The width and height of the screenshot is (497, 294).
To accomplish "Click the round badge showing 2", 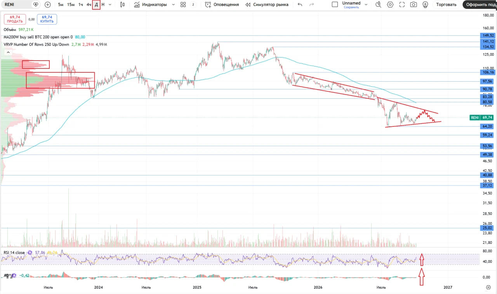I will 193,5.
